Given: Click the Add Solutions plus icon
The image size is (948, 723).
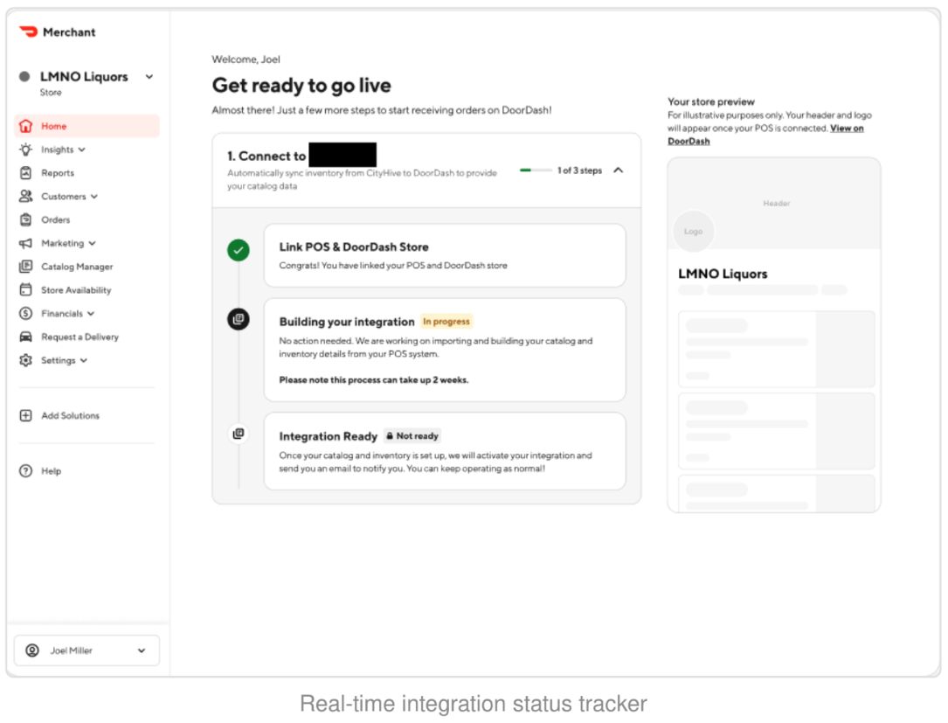Looking at the screenshot, I should pos(25,415).
